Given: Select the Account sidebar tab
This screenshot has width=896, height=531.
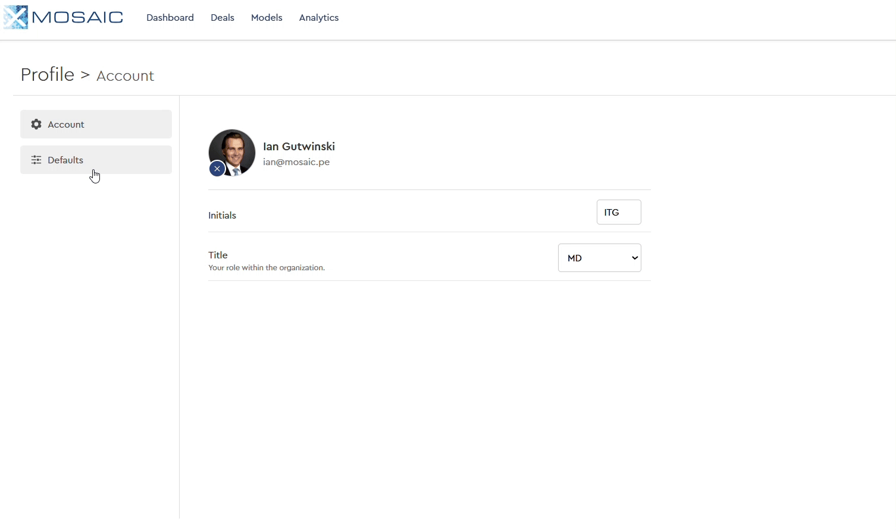Looking at the screenshot, I should coord(96,124).
